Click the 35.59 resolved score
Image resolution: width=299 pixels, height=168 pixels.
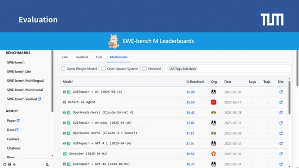(x=190, y=102)
